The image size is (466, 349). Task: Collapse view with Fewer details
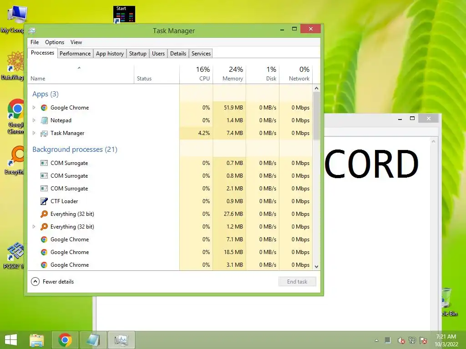[x=52, y=282]
